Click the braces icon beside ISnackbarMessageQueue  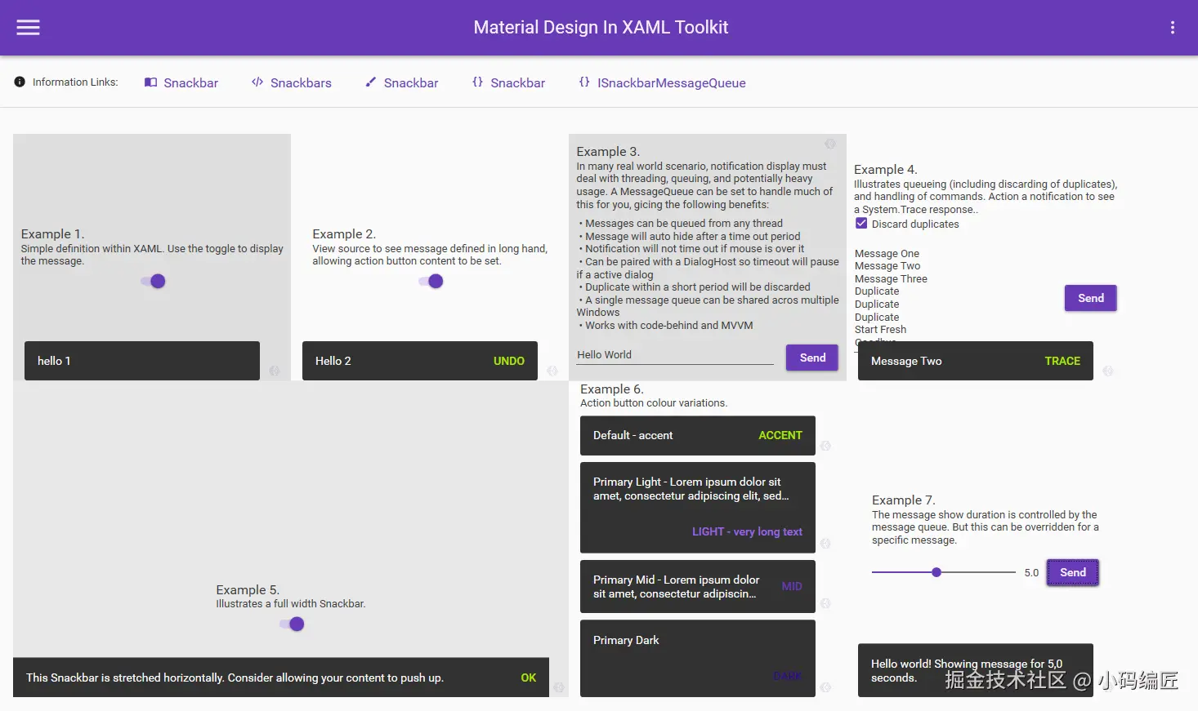click(584, 82)
